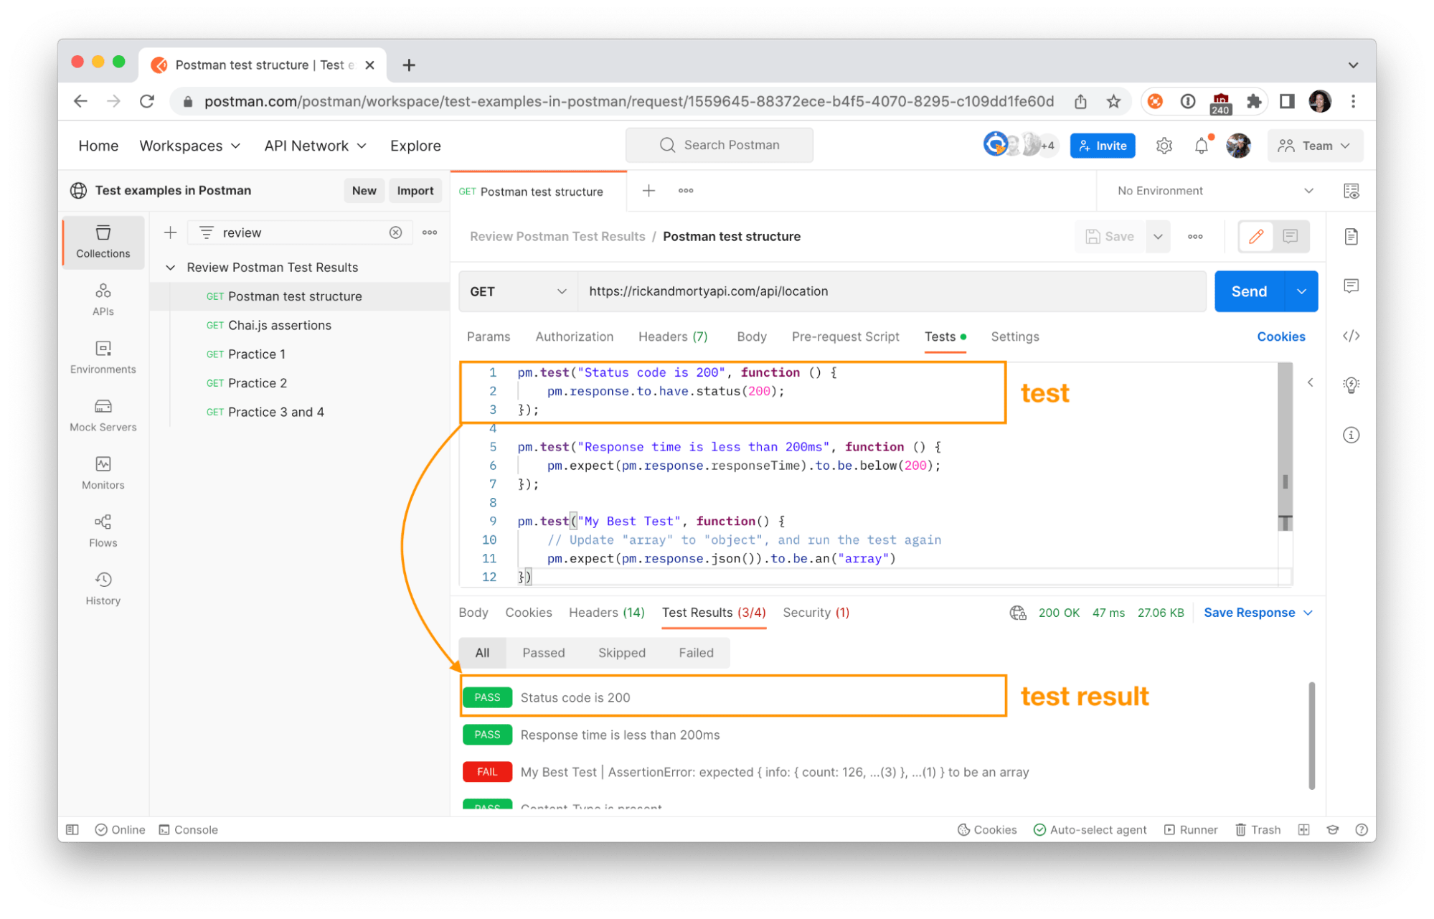This screenshot has height=919, width=1434.
Task: Open the comments icon in right sidebar
Action: [x=1351, y=286]
